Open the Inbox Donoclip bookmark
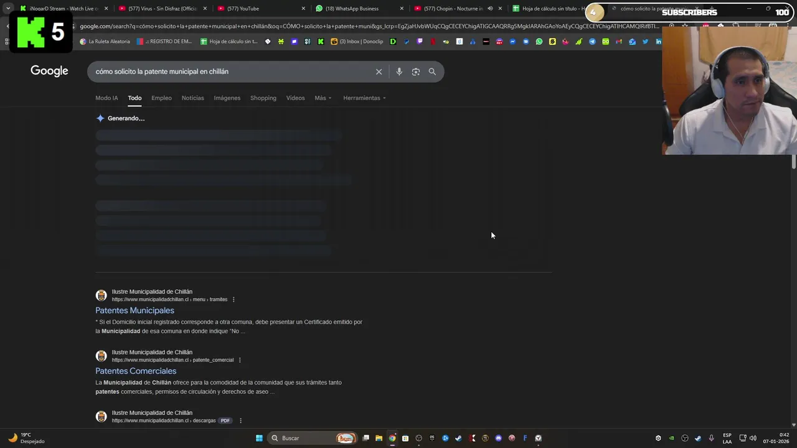797x448 pixels. tap(357, 42)
